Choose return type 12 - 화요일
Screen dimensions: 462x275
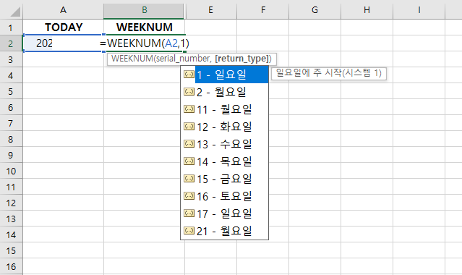tap(225, 127)
